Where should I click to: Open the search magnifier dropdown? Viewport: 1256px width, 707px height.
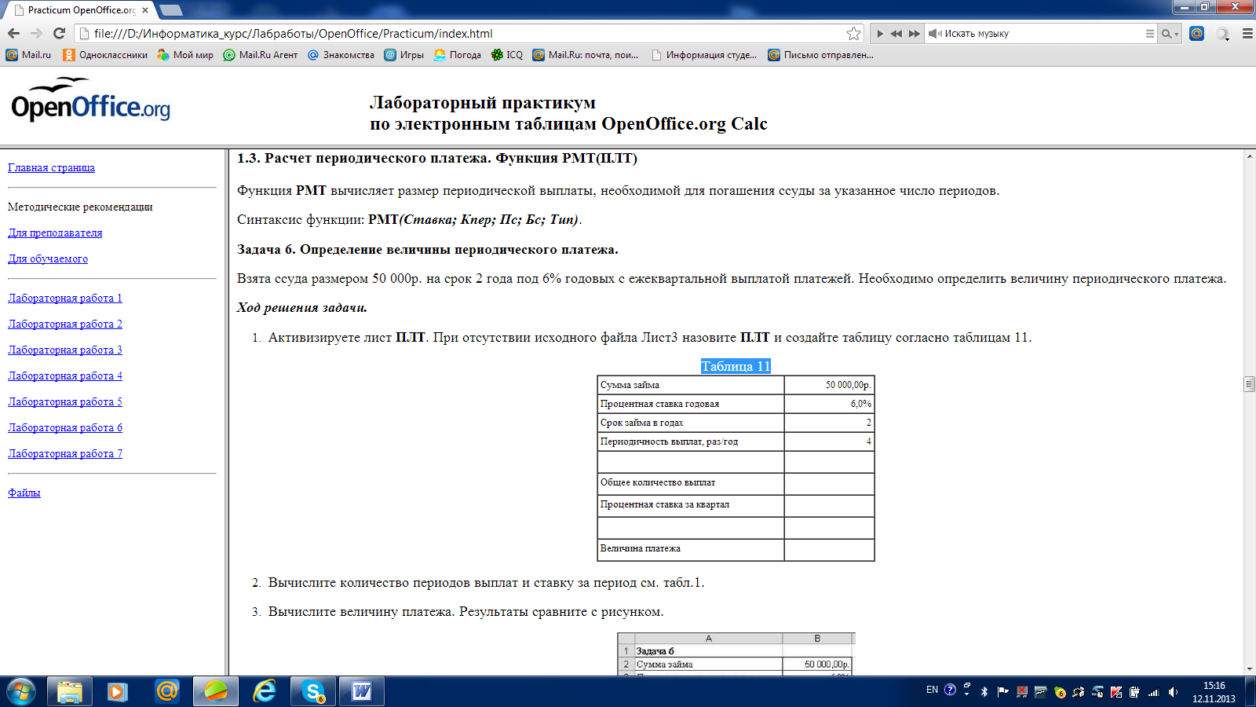pyautogui.click(x=1170, y=34)
